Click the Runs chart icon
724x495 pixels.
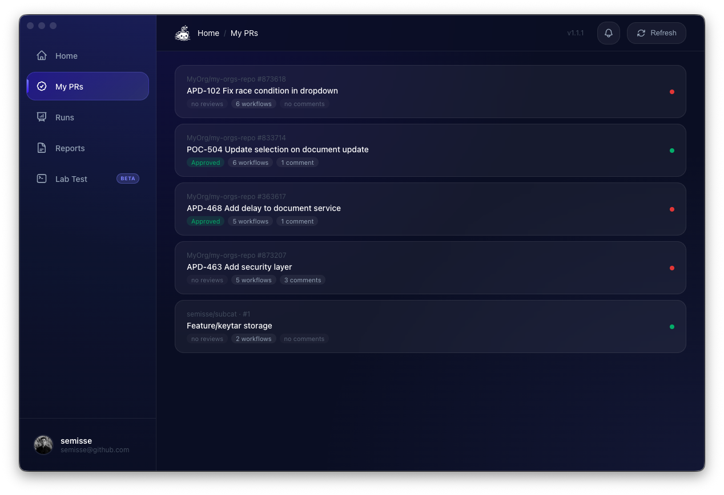click(x=42, y=117)
